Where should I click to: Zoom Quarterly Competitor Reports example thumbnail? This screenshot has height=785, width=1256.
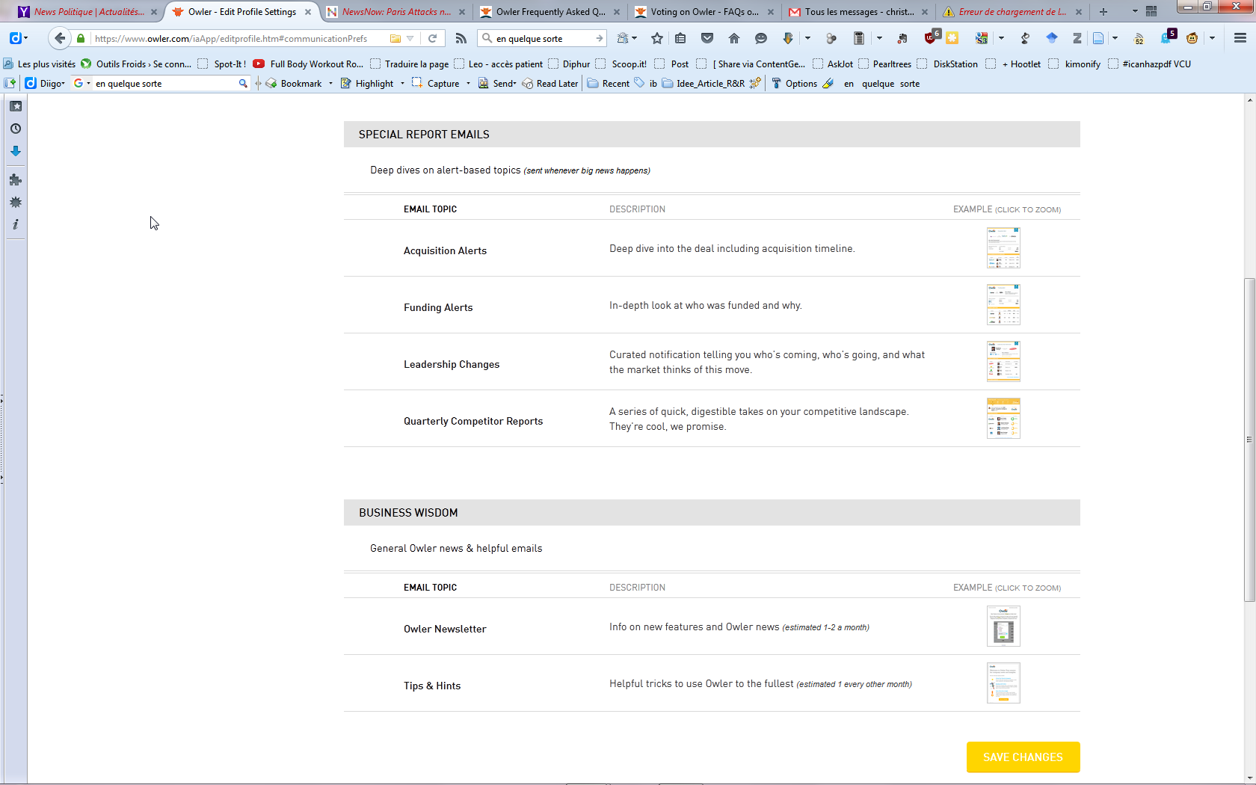coord(1003,419)
